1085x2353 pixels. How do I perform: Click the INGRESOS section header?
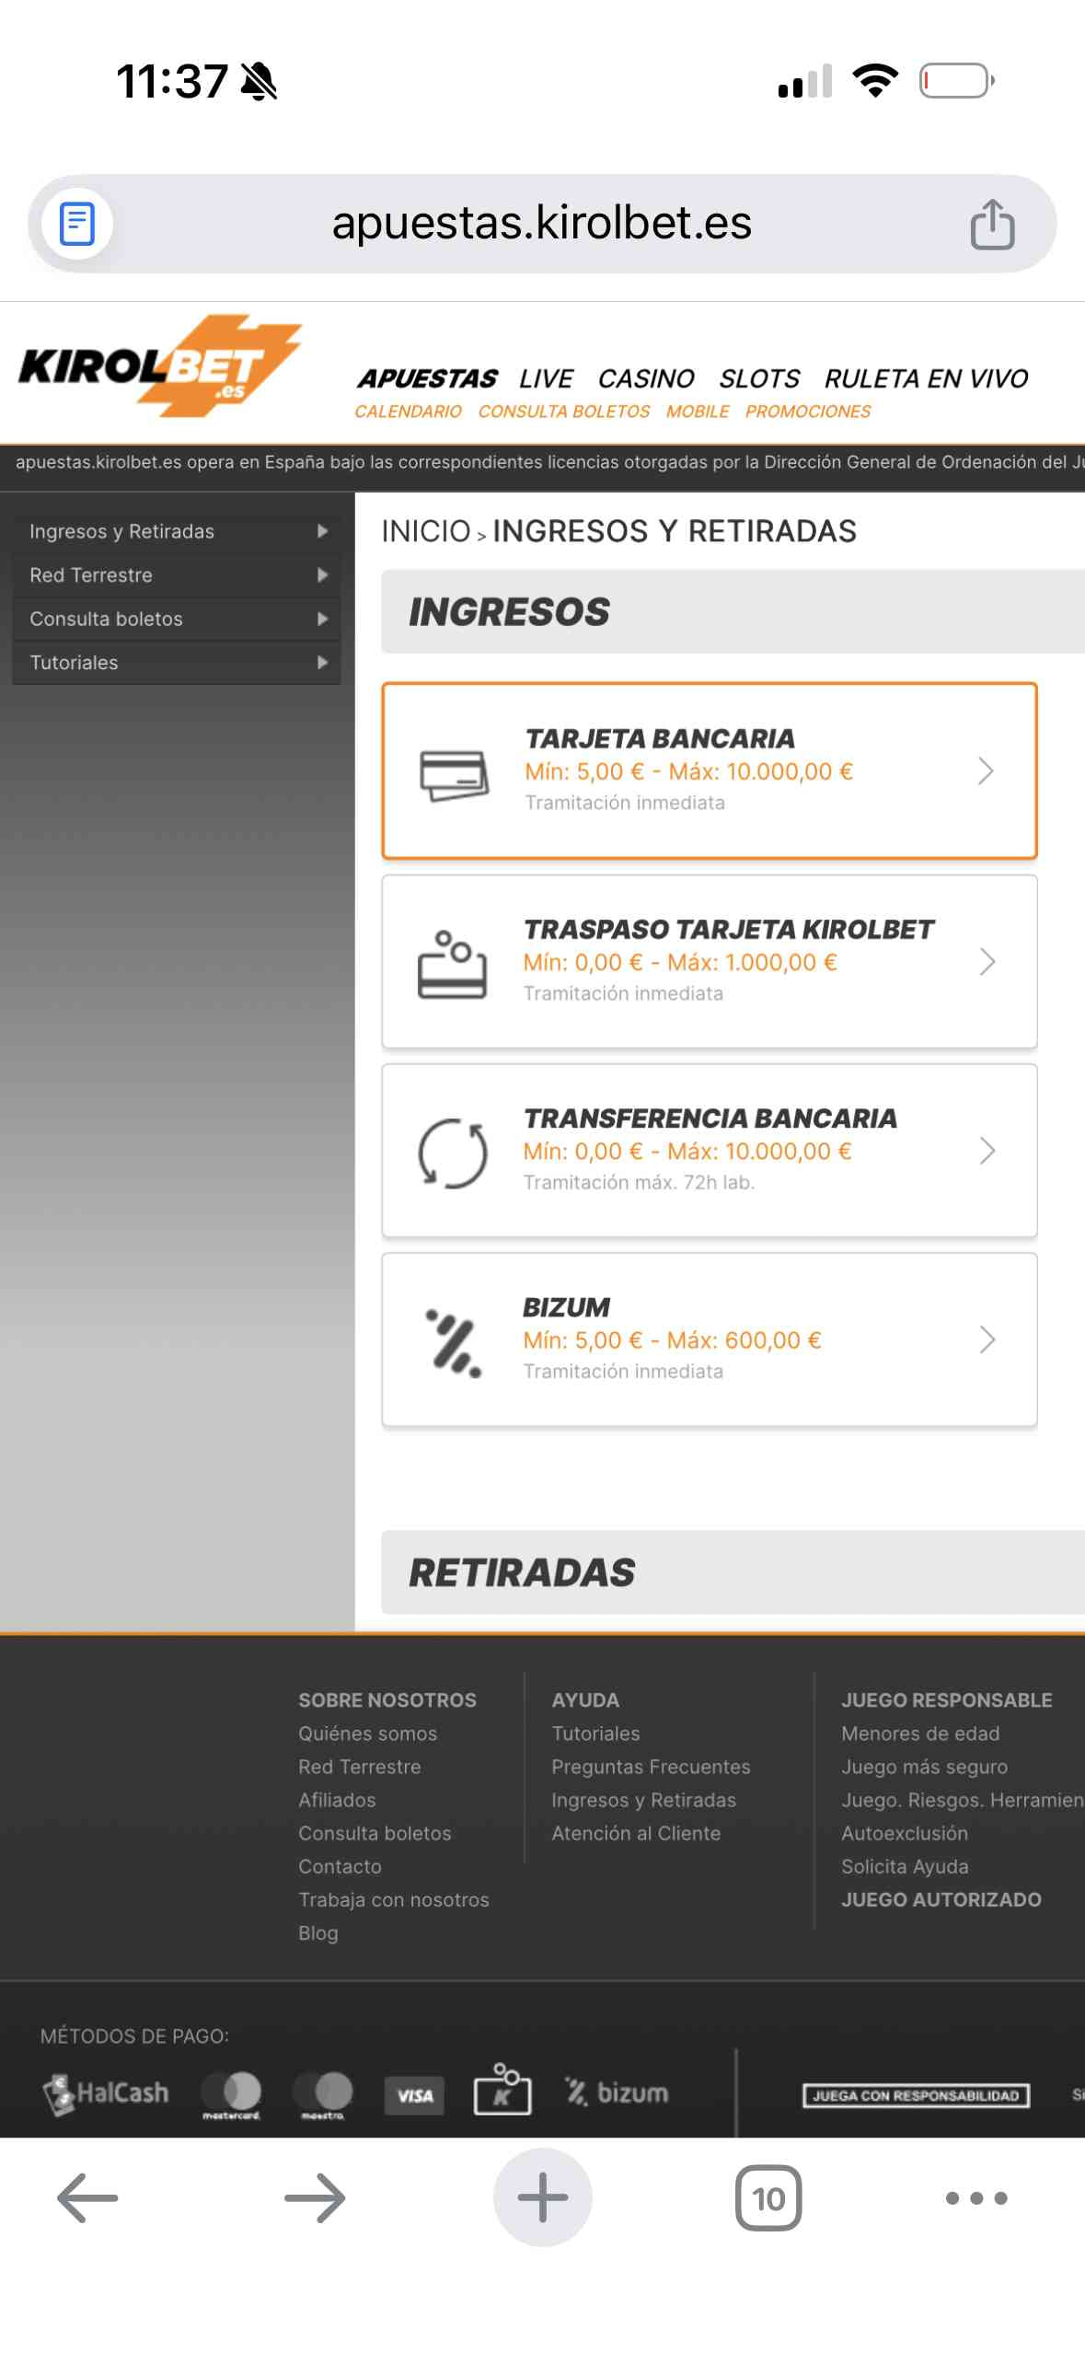[733, 612]
